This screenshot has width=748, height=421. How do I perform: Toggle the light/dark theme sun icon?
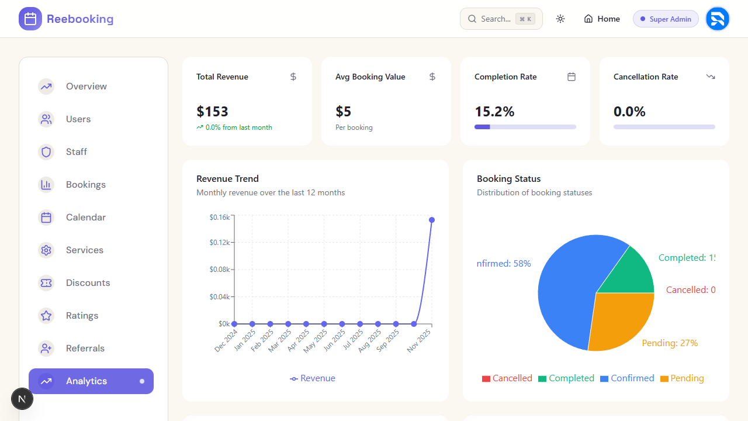[560, 19]
